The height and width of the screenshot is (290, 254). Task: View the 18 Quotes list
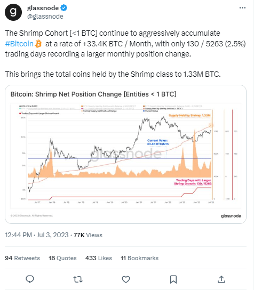[62, 258]
